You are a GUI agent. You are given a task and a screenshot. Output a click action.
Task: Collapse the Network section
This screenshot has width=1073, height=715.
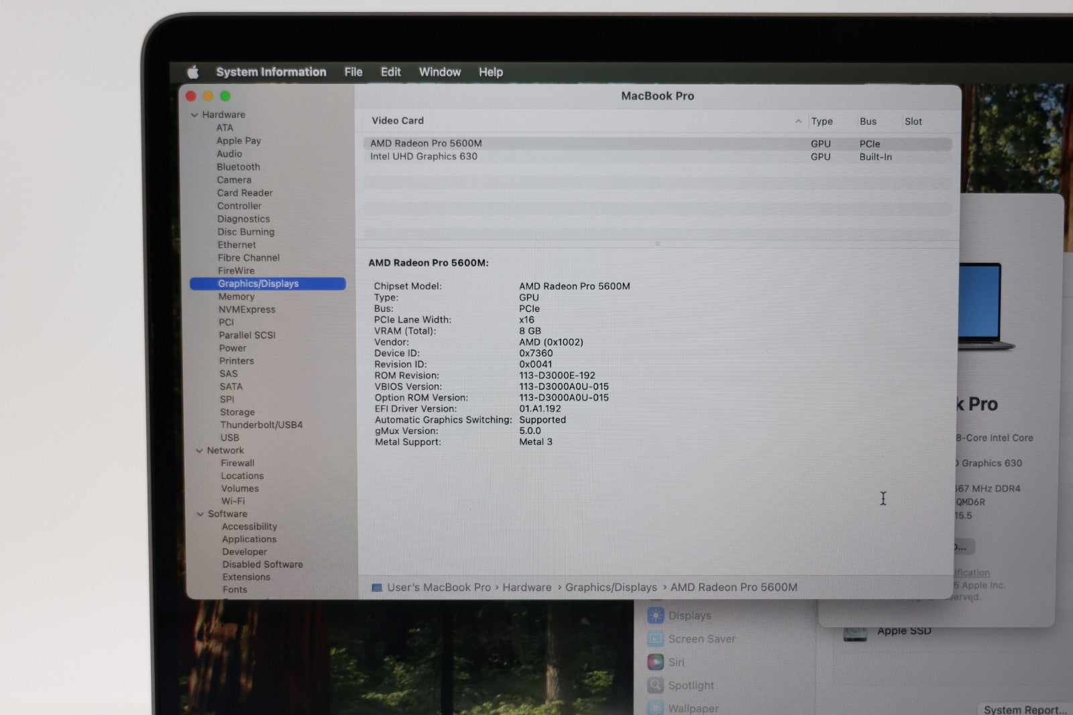point(199,451)
